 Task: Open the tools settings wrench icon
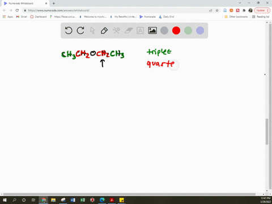click(116, 31)
